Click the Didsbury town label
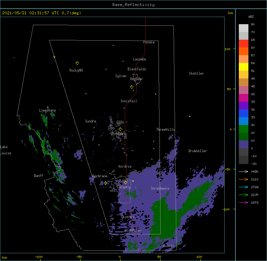 tap(119, 134)
